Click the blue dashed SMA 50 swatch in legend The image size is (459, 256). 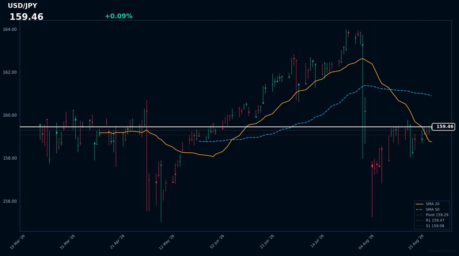pyautogui.click(x=420, y=210)
